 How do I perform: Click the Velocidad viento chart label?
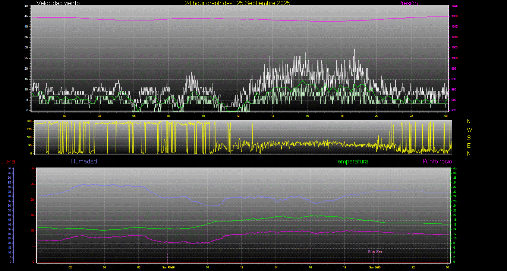click(x=58, y=3)
